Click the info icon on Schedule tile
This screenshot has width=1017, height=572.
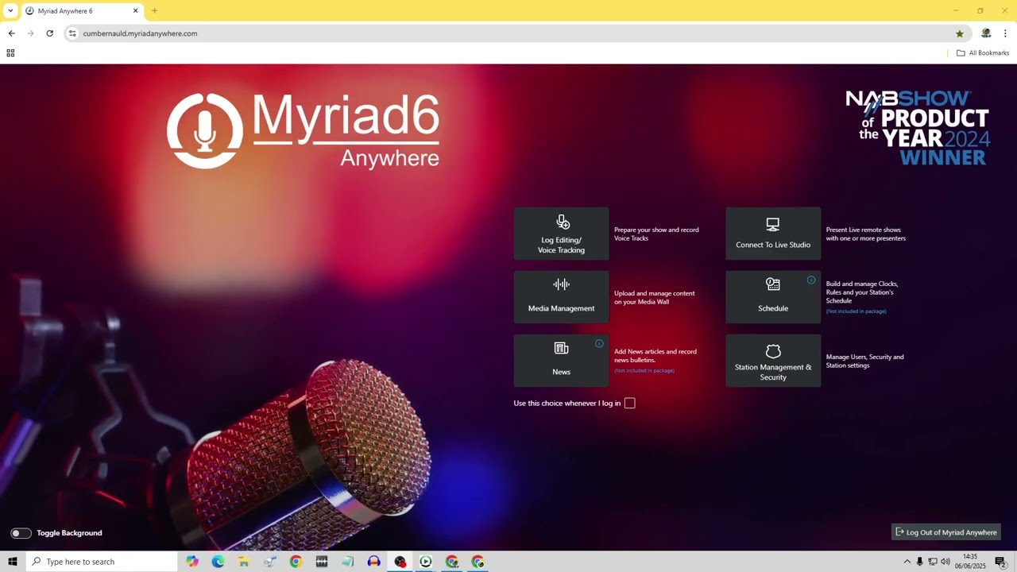click(x=811, y=280)
